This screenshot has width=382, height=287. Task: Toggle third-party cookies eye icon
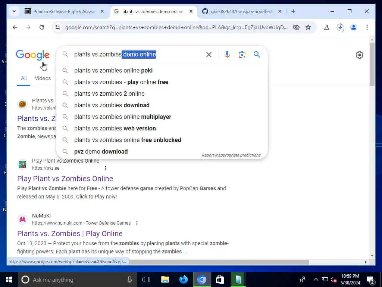pyautogui.click(x=296, y=27)
